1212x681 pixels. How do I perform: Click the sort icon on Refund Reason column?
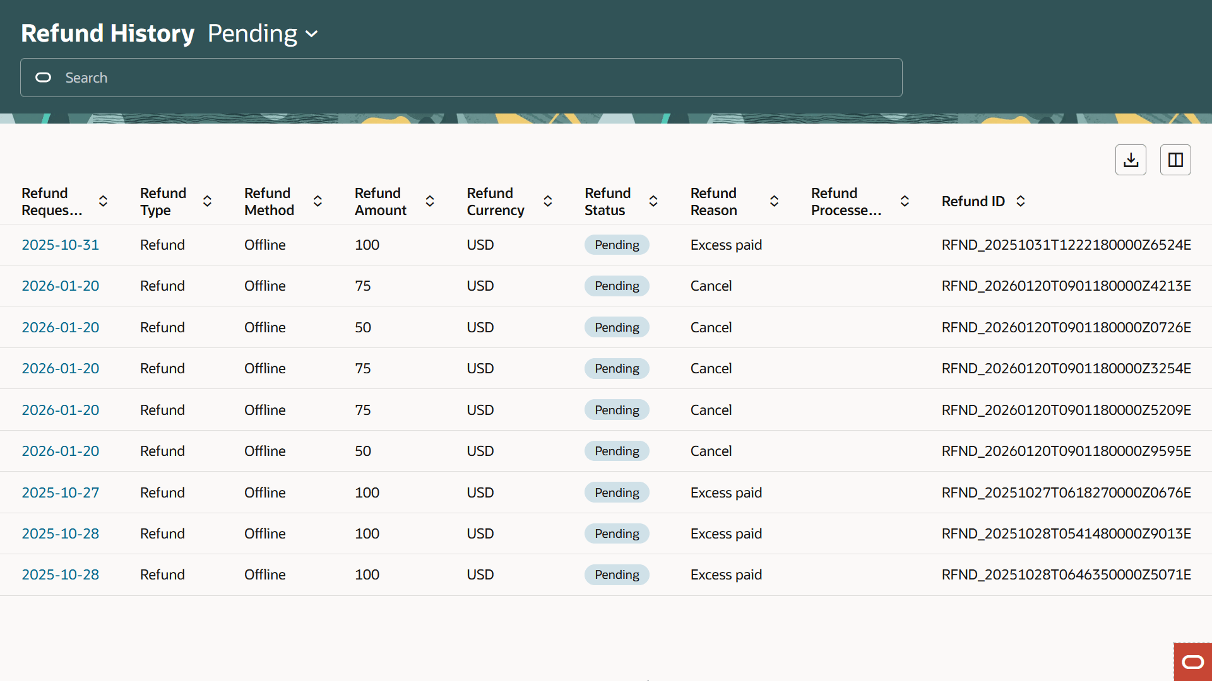tap(775, 201)
